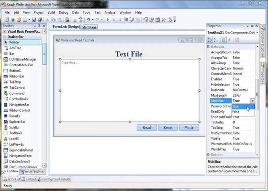Pin the Toolbox panel with auto-hide icon
Screen dimensions: 268x191
[x=39, y=26]
